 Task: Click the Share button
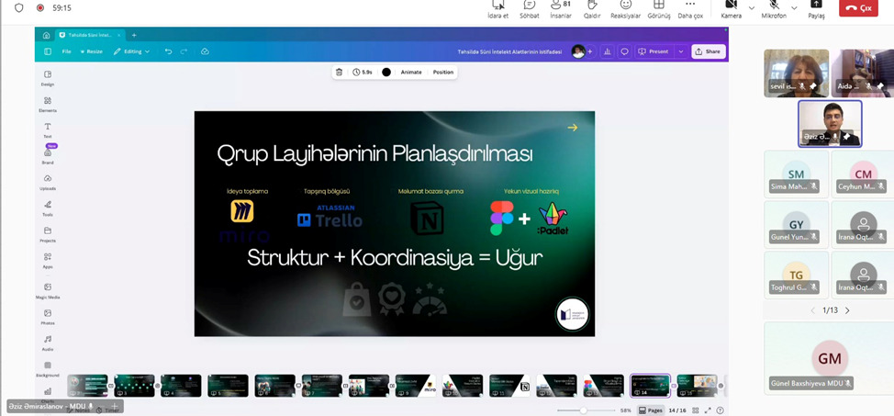tap(708, 51)
